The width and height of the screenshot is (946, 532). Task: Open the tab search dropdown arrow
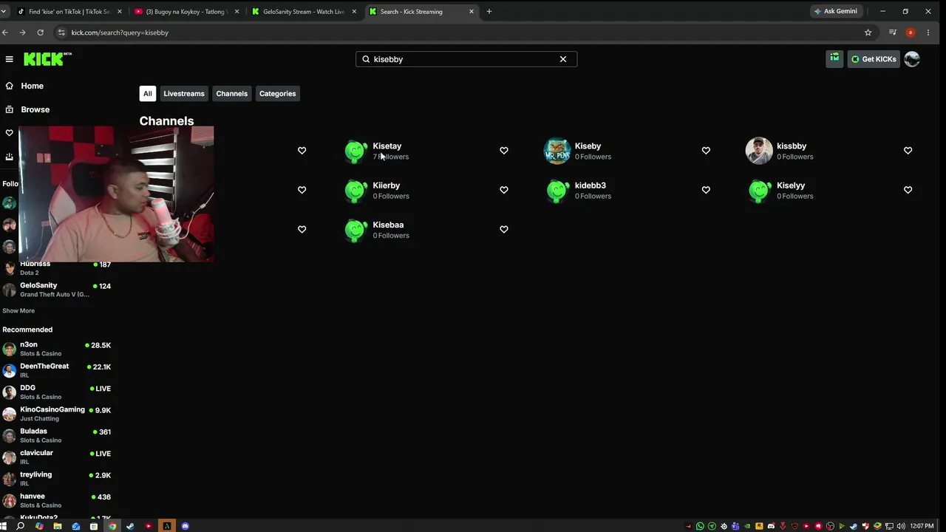click(x=4, y=12)
